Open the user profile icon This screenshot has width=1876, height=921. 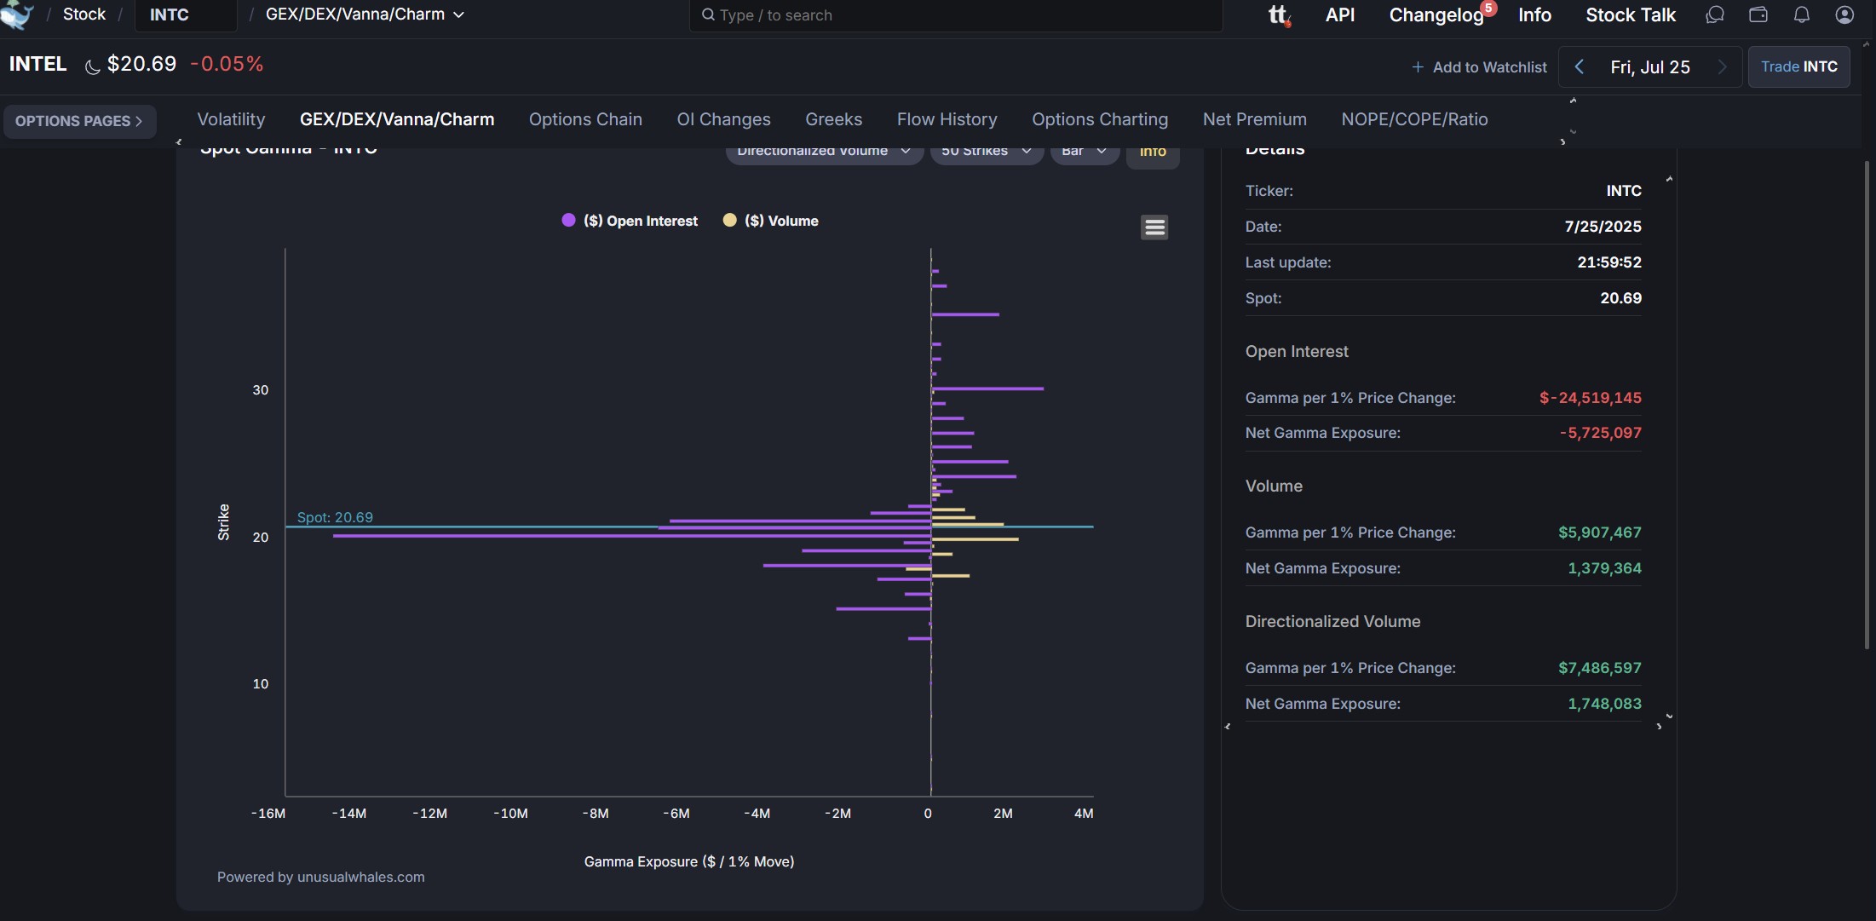click(1844, 15)
